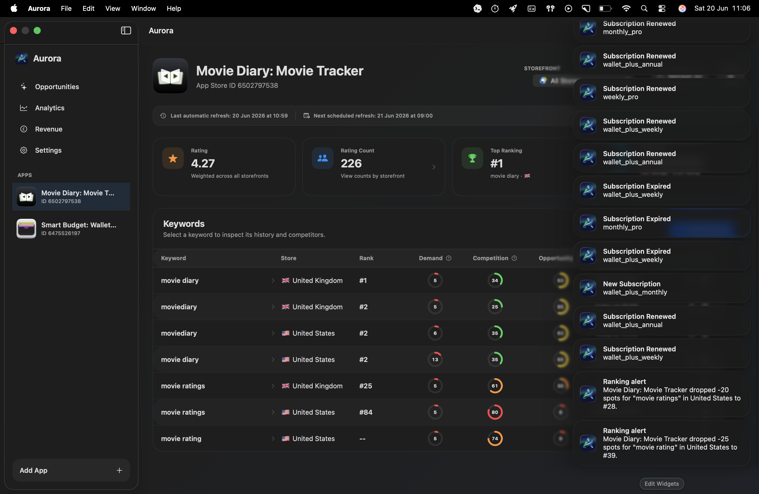Image resolution: width=759 pixels, height=494 pixels.
Task: Click the calculator icon in menu bar
Action: pyautogui.click(x=531, y=9)
